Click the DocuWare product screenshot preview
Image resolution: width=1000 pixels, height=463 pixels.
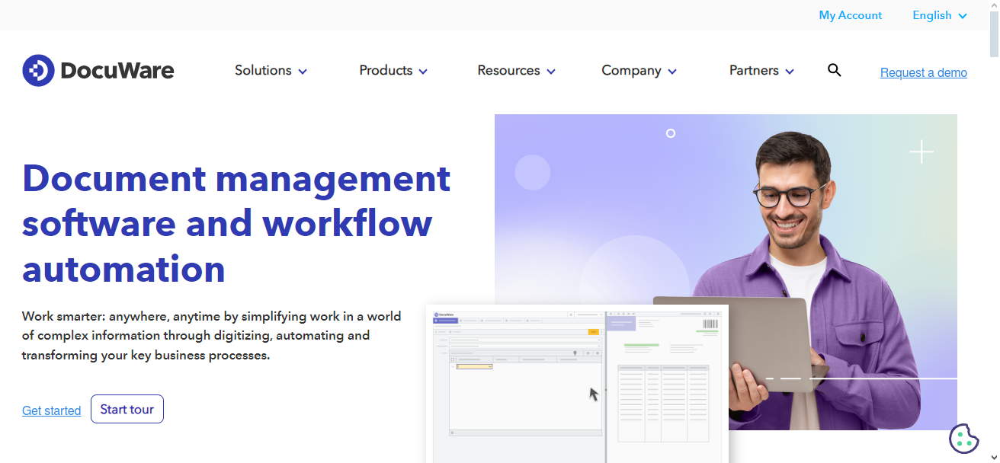[x=577, y=385]
